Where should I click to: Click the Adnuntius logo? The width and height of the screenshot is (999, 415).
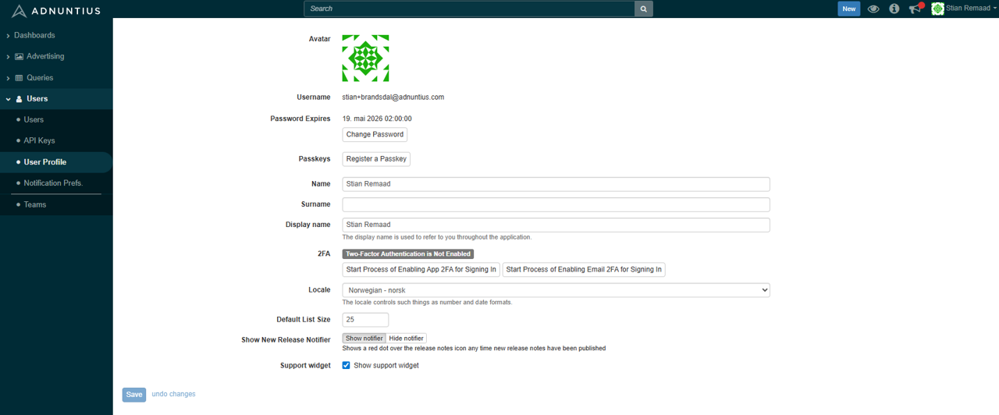(x=56, y=11)
